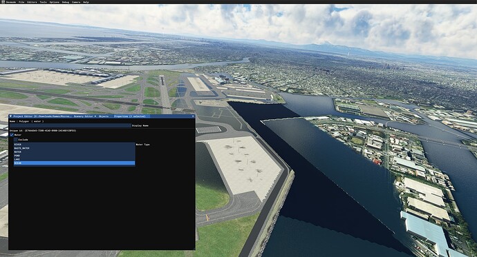The image size is (477, 257).
Task: Open the File menu
Action: [x=21, y=2]
